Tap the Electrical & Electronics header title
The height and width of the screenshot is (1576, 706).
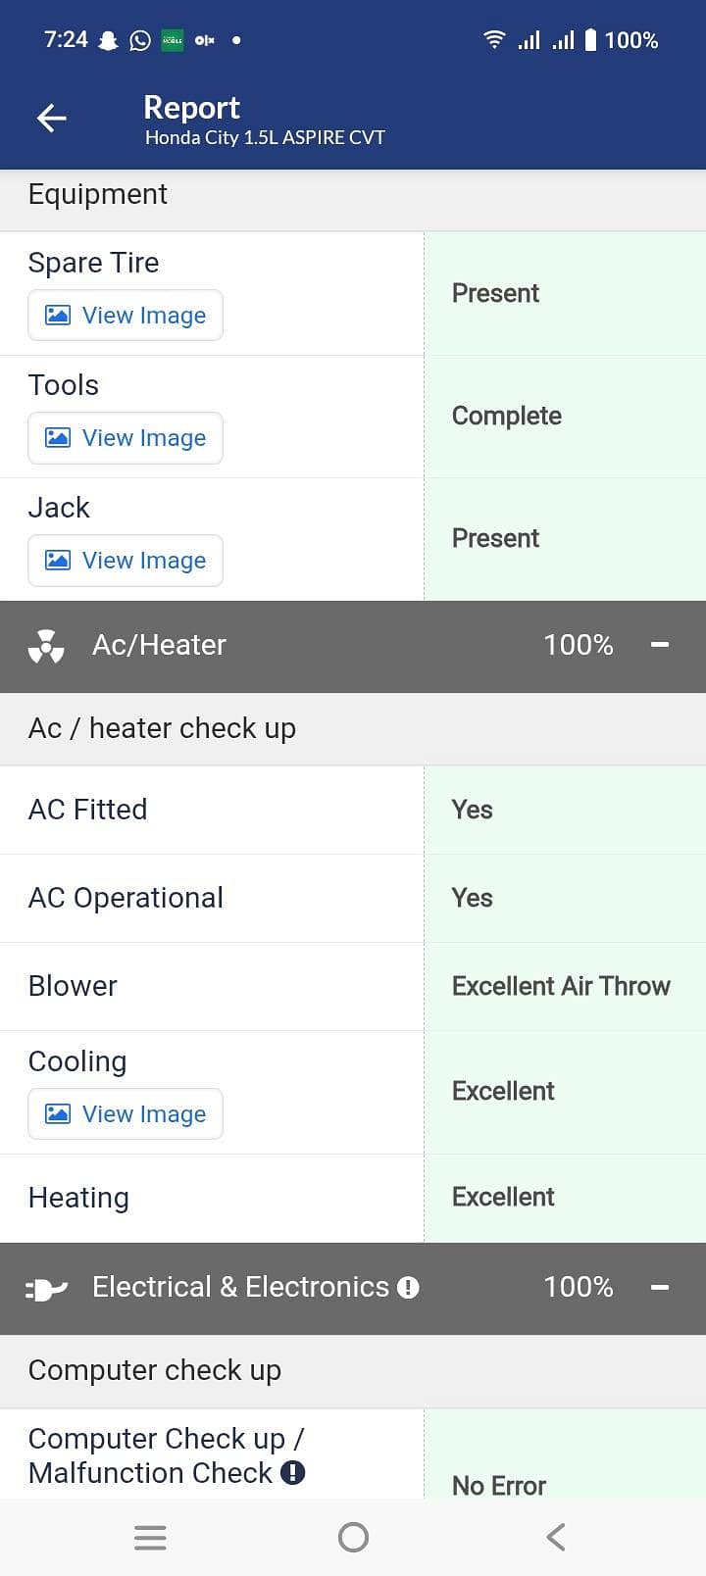point(240,1287)
